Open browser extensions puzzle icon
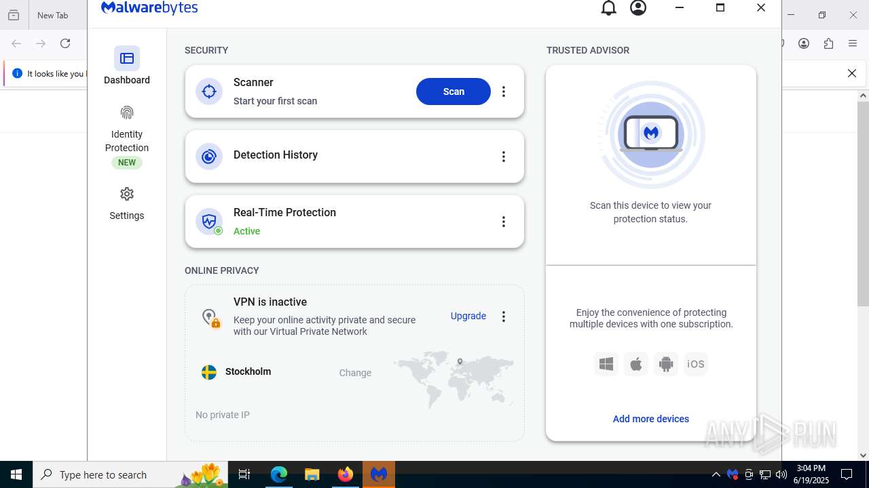The width and height of the screenshot is (869, 488). click(x=828, y=43)
